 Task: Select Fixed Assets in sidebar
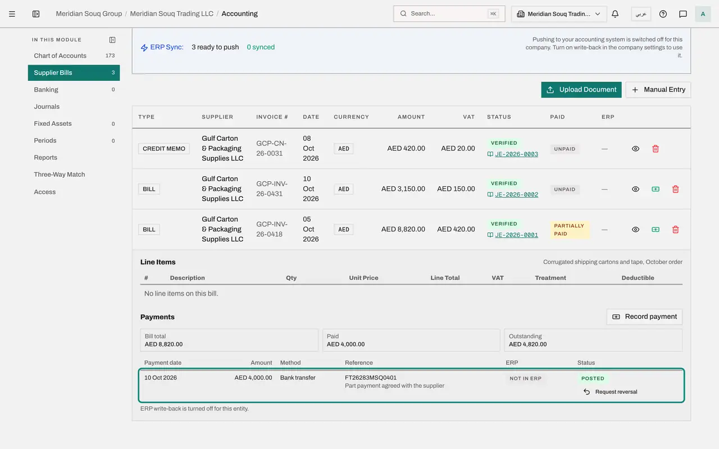[74, 123]
